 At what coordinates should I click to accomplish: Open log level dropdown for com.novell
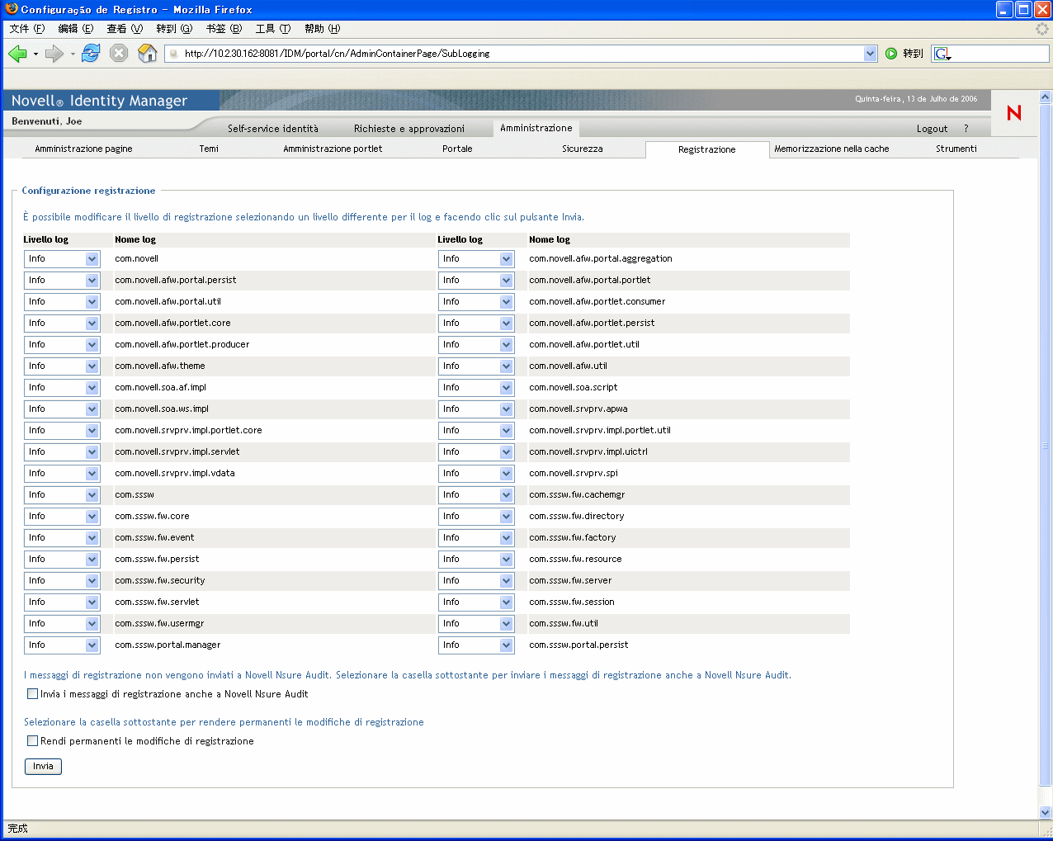click(62, 259)
